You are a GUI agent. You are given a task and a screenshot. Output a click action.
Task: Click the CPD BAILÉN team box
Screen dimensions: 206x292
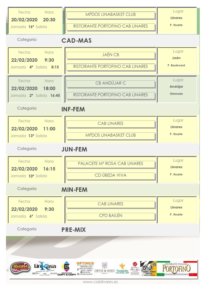(x=110, y=216)
